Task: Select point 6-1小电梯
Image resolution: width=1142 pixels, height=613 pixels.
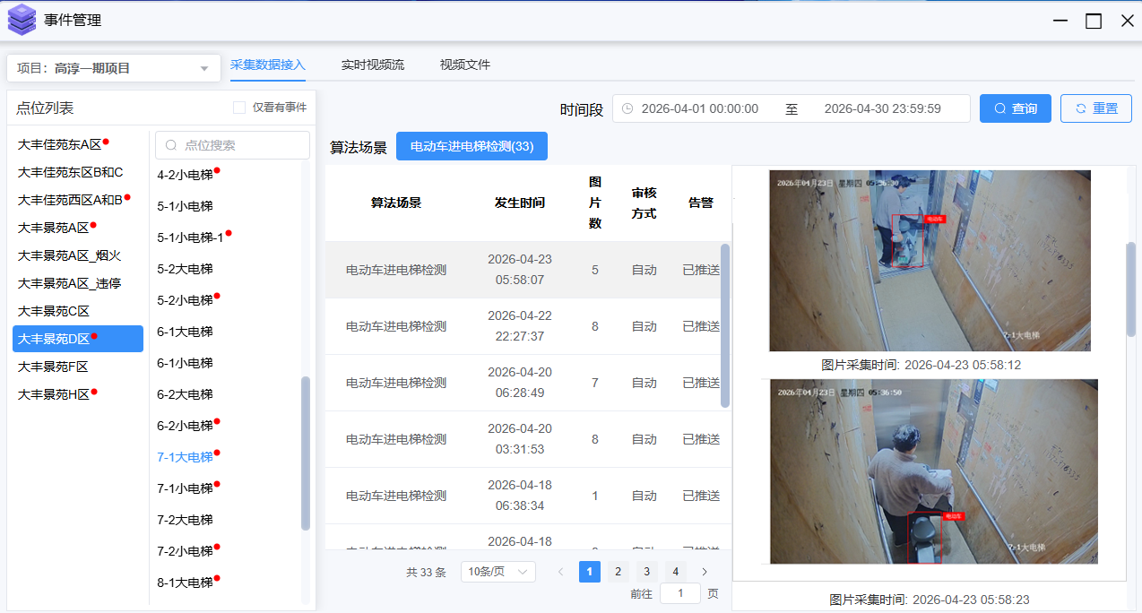Action: 185,363
